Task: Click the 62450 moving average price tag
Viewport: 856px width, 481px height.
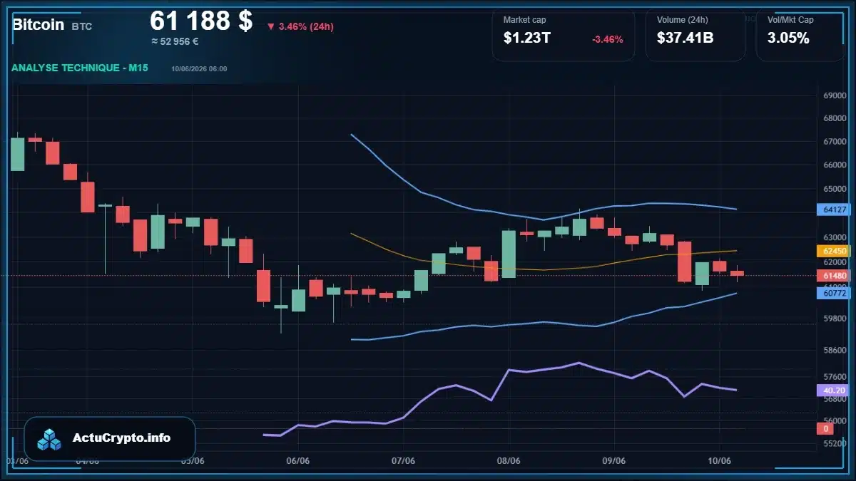Action: click(834, 251)
